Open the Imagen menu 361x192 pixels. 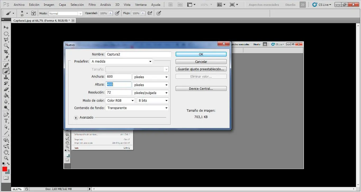pyautogui.click(x=49, y=5)
